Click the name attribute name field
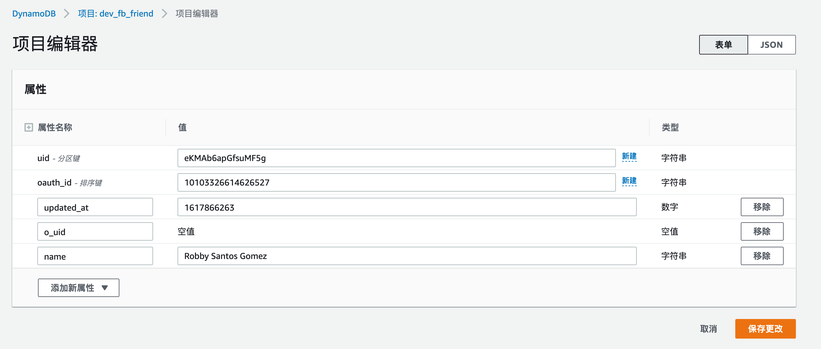 coord(95,256)
